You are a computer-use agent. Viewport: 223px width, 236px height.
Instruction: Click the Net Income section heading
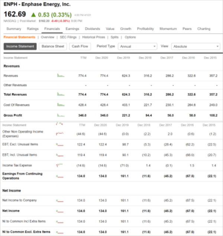tap(12, 191)
